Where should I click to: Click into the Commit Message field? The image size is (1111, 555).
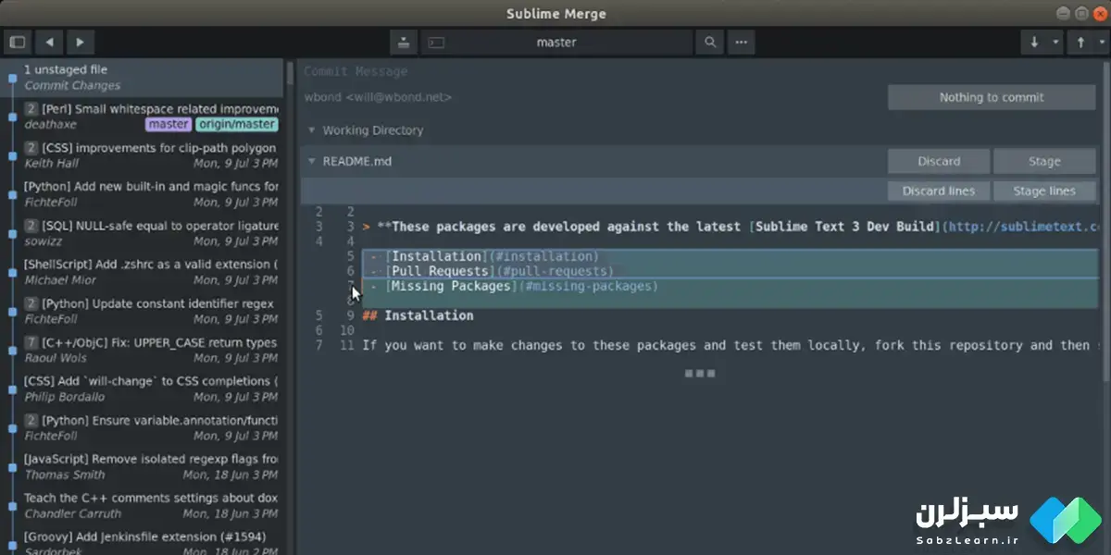[x=555, y=71]
